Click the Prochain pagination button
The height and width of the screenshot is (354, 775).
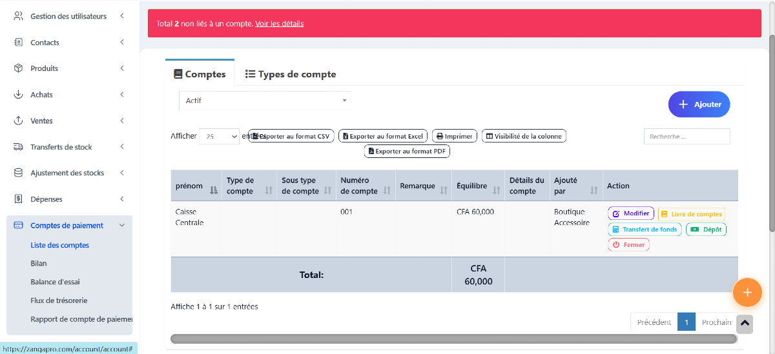tap(716, 322)
